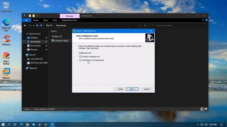Switch to the Home ribbon tab
This screenshot has height=127, width=227.
pyautogui.click(x=36, y=20)
